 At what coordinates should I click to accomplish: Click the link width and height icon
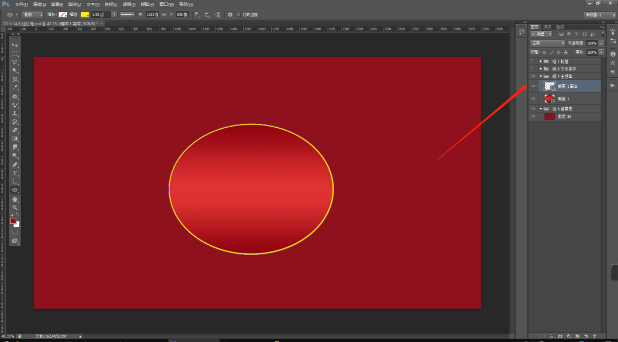tap(165, 14)
